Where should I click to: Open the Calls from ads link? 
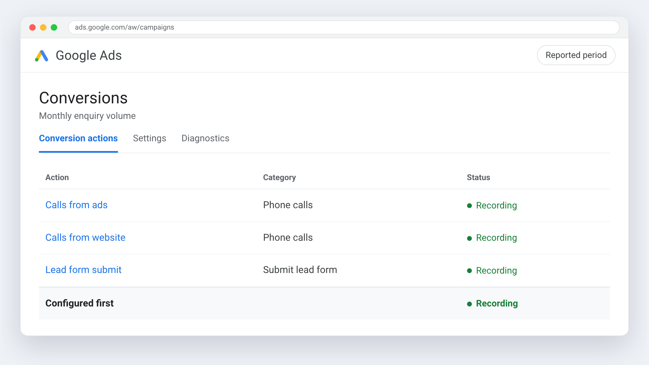point(76,205)
